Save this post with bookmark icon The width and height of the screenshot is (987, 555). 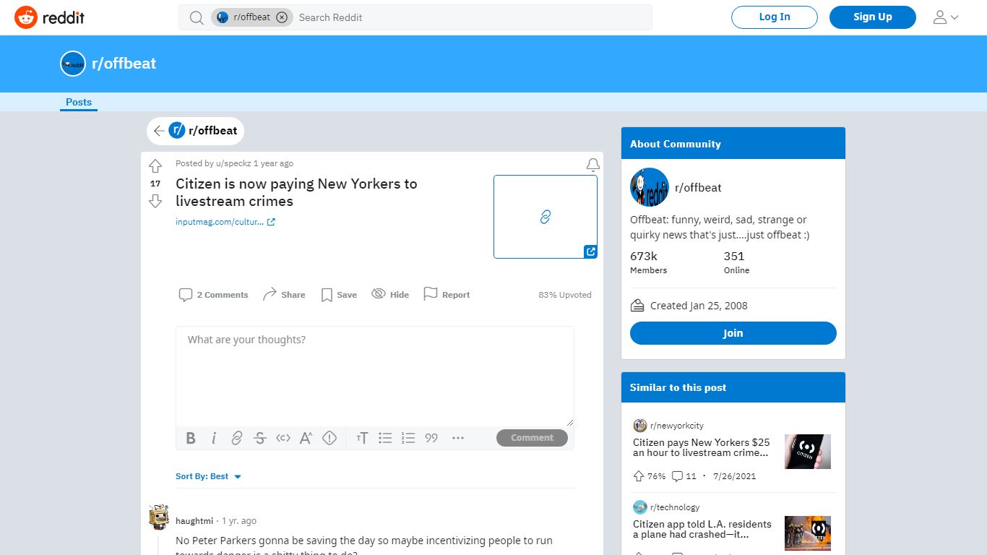pos(339,294)
